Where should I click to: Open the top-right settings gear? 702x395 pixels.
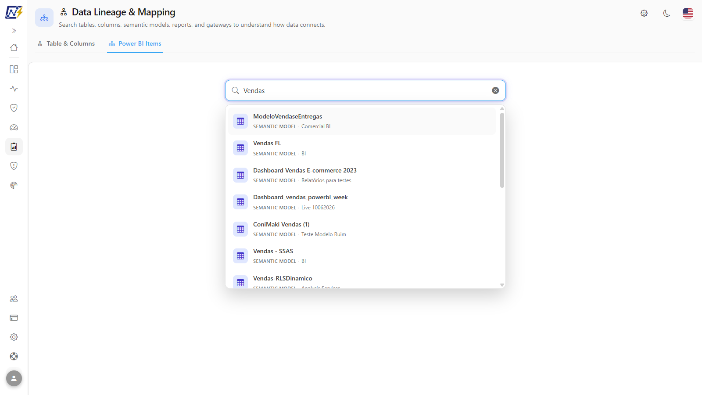point(644,13)
